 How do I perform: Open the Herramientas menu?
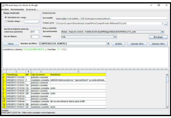[17, 9]
